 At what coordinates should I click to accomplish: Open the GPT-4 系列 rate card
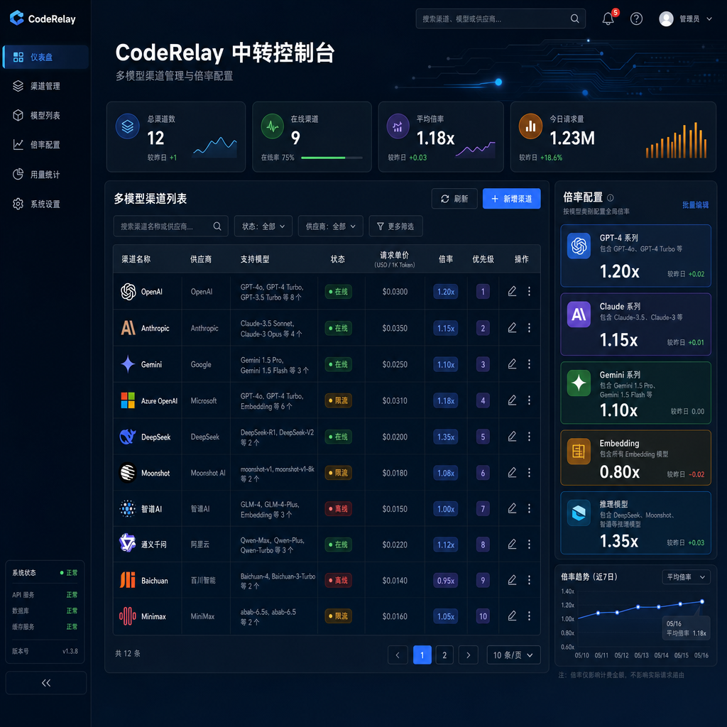(x=635, y=256)
